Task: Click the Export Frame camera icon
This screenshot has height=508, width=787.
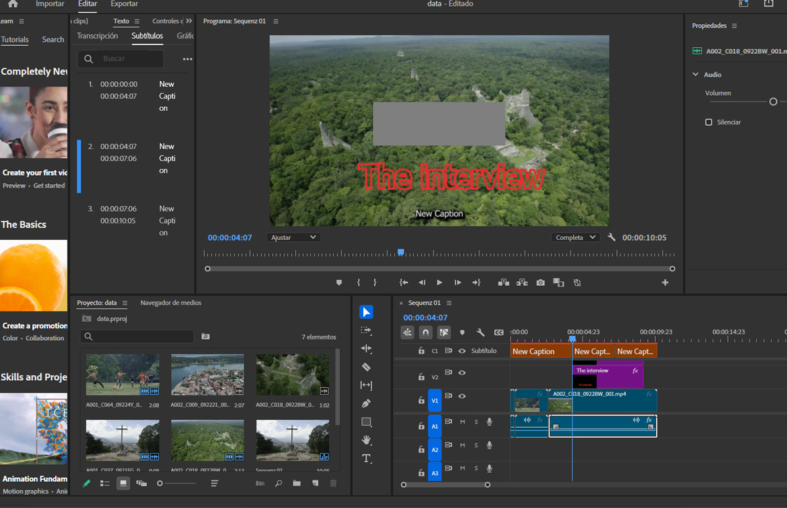Action: point(540,283)
